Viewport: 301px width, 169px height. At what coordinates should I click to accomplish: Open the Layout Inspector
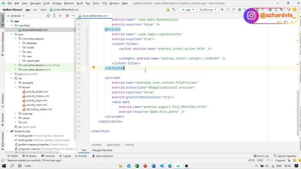tap(285, 156)
